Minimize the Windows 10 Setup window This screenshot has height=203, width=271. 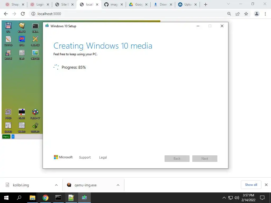click(198, 26)
